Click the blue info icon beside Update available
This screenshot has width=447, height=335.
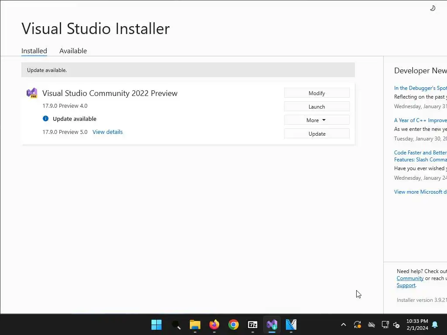click(45, 119)
